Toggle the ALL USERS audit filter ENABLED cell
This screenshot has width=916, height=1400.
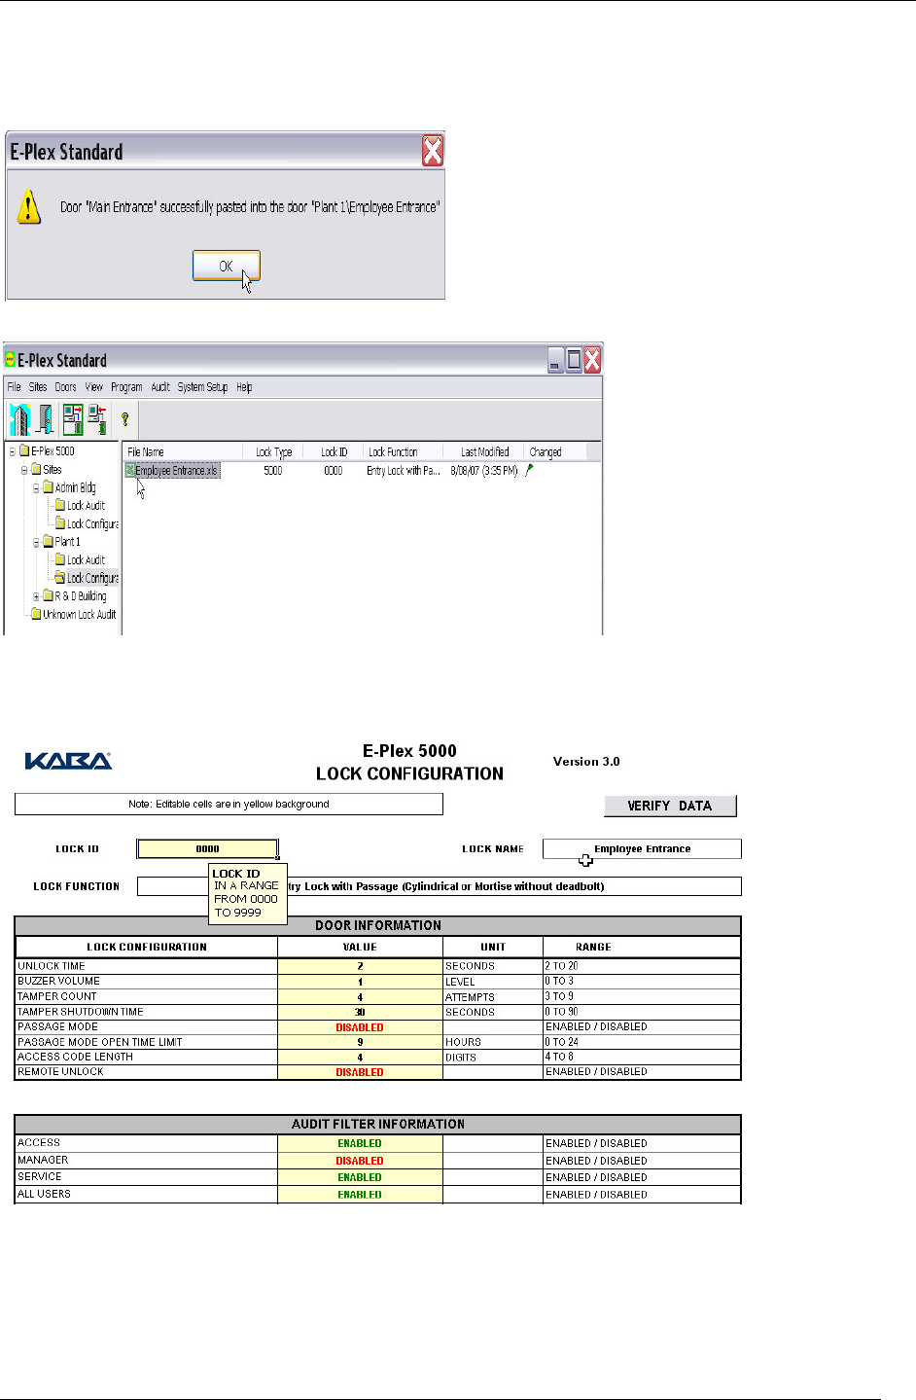[360, 1195]
